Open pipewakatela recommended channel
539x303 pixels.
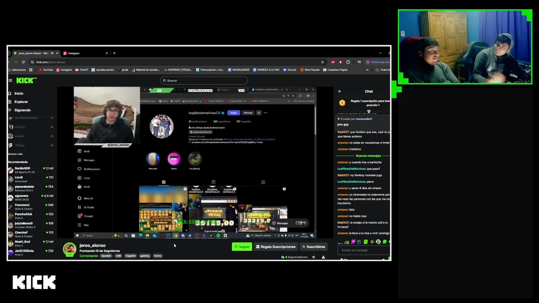[x=30, y=189]
